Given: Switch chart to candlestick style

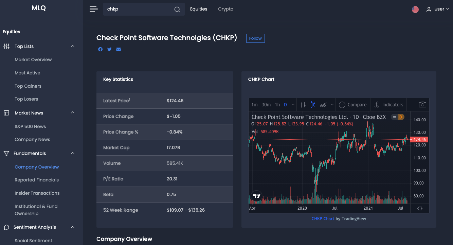Looking at the screenshot, I should [x=313, y=105].
